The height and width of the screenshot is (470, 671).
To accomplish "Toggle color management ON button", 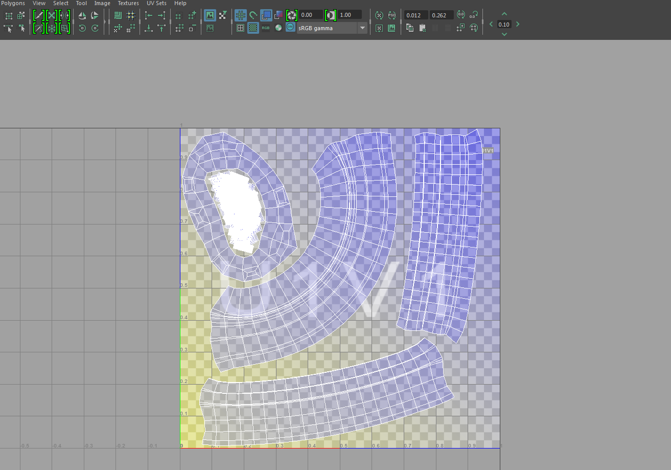I will point(290,28).
